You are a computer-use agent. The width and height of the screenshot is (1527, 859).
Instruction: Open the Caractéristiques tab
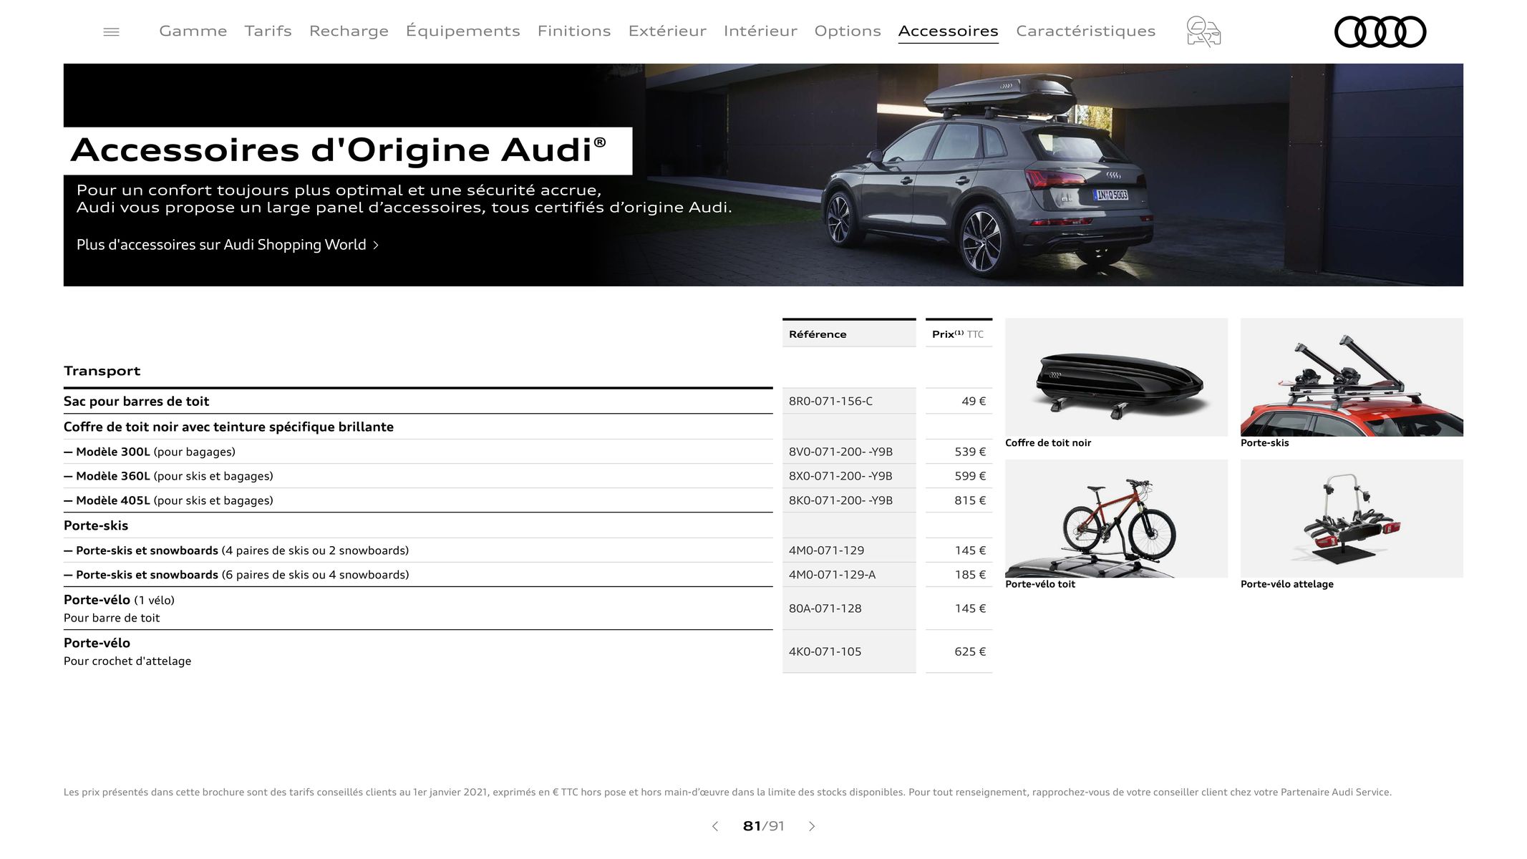coord(1086,31)
